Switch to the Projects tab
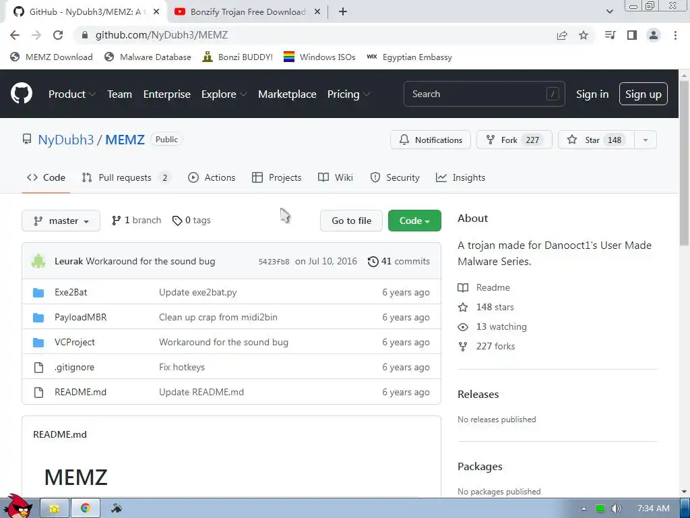Image resolution: width=690 pixels, height=518 pixels. point(276,177)
